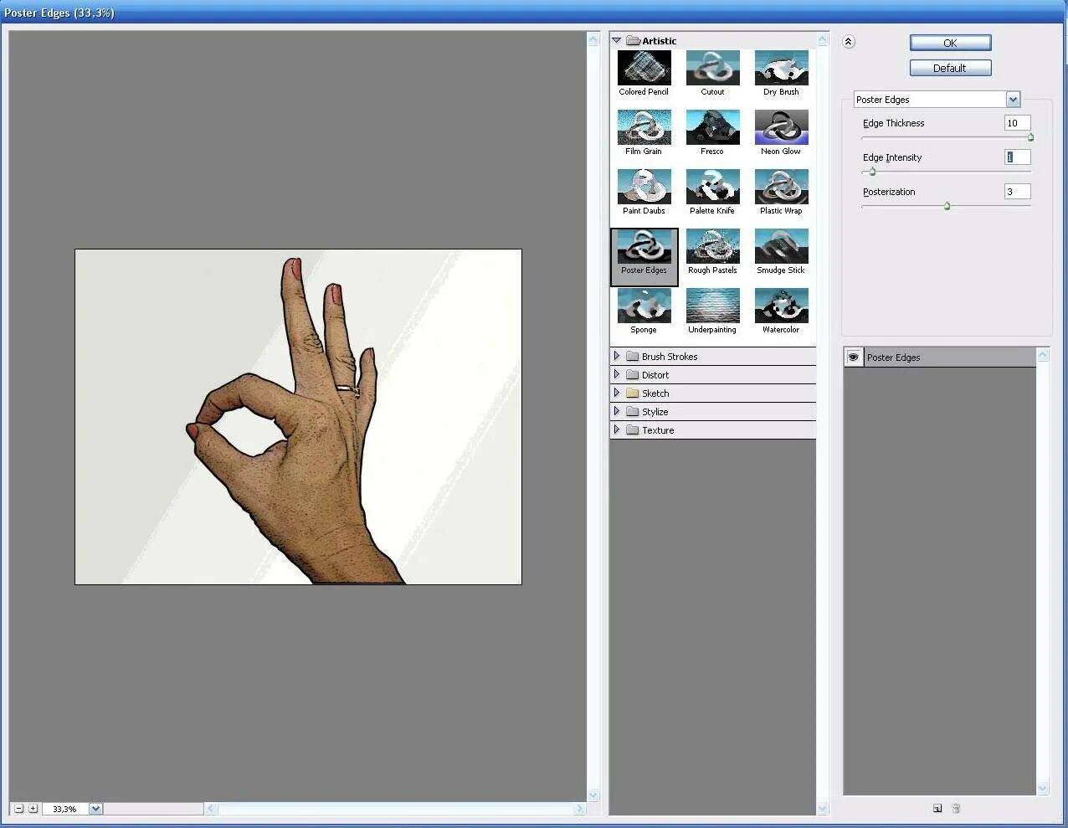
Task: Click the preview scroll right arrow
Action: pyautogui.click(x=579, y=809)
